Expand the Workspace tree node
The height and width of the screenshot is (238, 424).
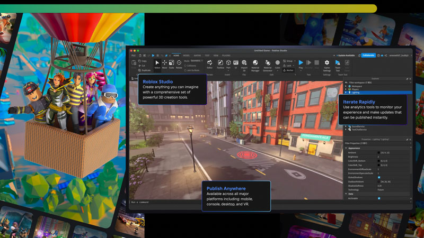pyautogui.click(x=346, y=86)
